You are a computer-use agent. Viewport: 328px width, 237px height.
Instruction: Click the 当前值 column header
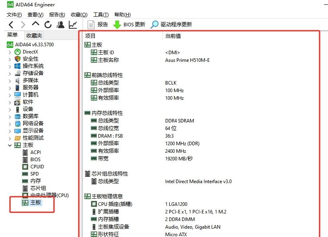coord(173,36)
